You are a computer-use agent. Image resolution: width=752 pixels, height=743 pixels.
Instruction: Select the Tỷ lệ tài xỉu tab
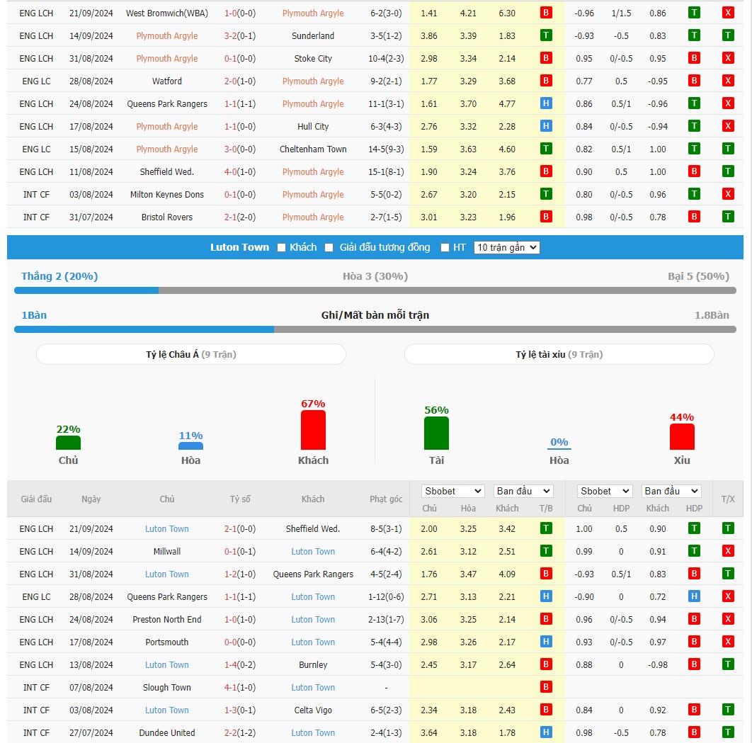(x=559, y=354)
